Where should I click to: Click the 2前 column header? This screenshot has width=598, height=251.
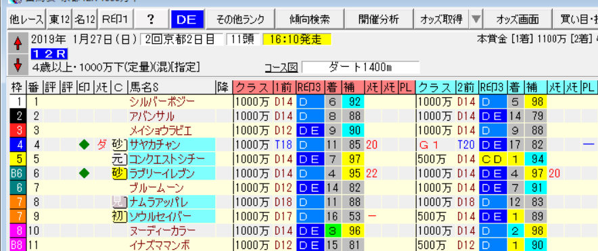[x=467, y=88]
